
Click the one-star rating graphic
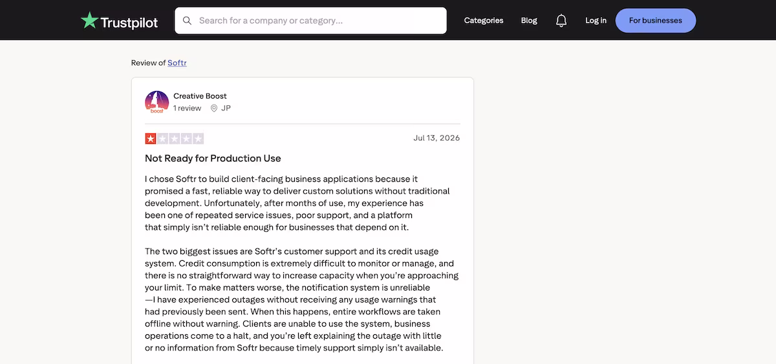coord(174,138)
